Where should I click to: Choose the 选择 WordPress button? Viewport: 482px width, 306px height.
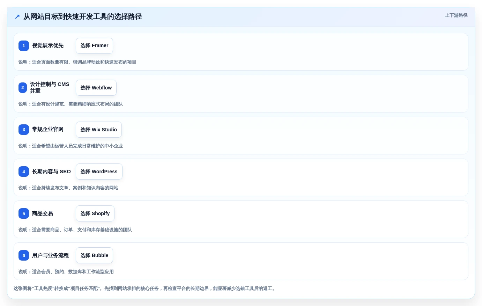tap(99, 172)
